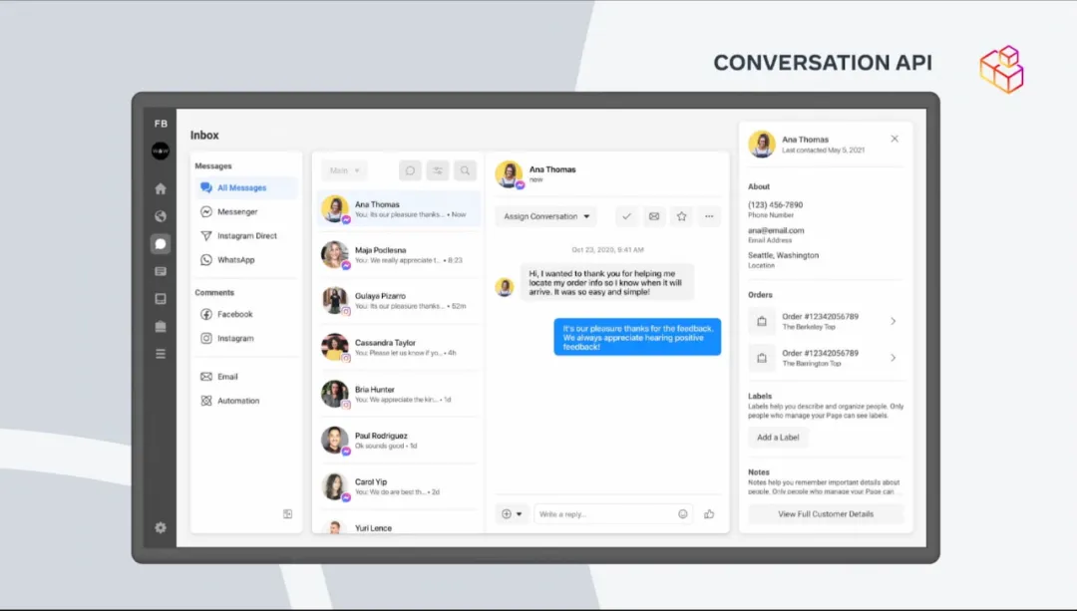Expand the Assign Conversation dropdown
Viewport: 1077px width, 611px height.
tap(546, 216)
